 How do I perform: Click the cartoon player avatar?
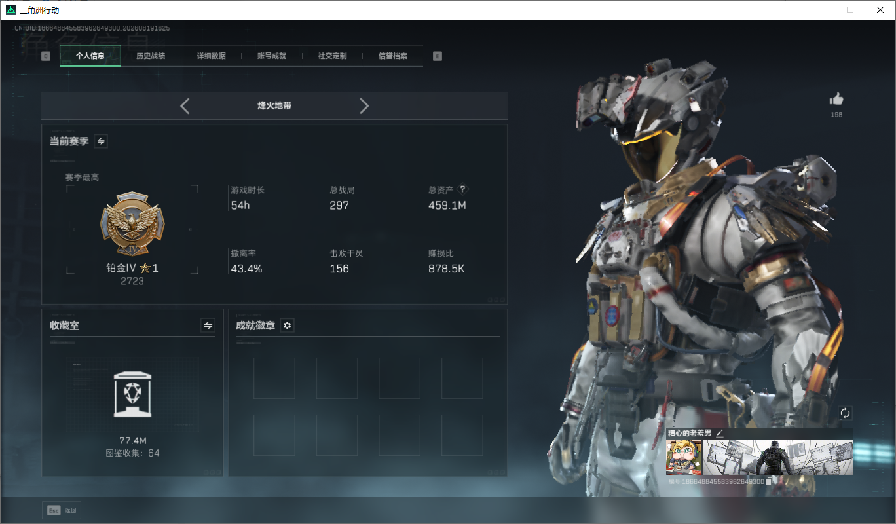[x=684, y=457]
